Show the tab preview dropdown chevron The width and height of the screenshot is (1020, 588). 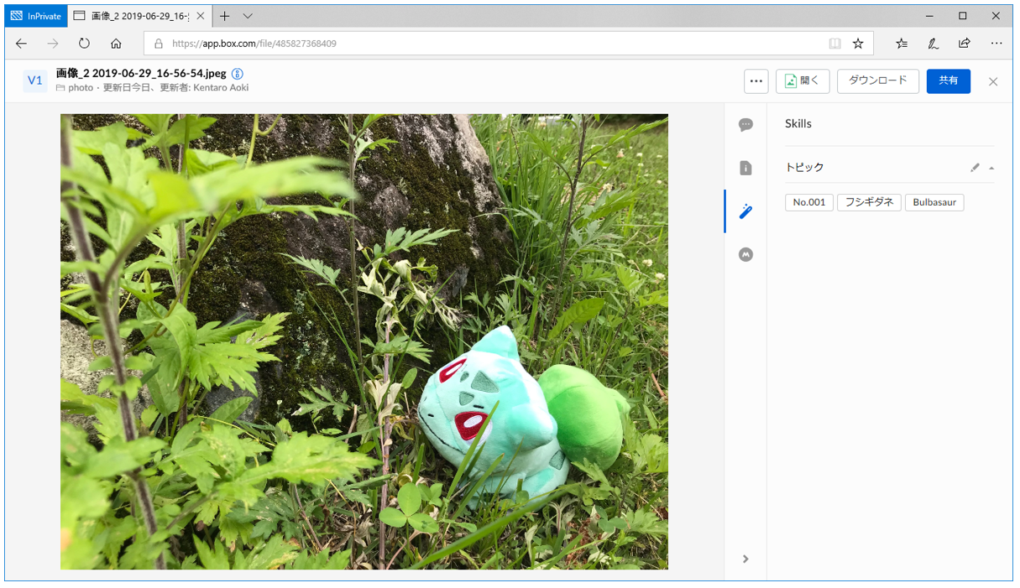[x=248, y=16]
